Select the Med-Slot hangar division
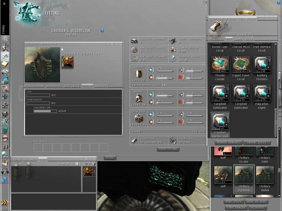The image size is (282, 211). [229, 35]
